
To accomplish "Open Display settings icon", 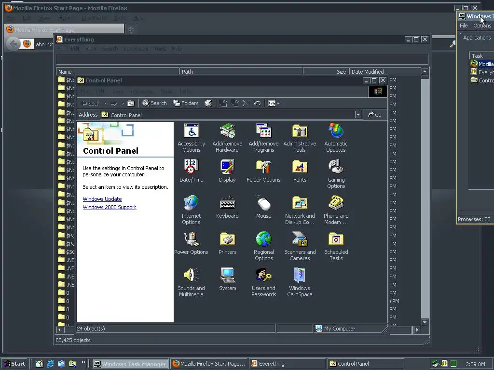I will pyautogui.click(x=227, y=171).
